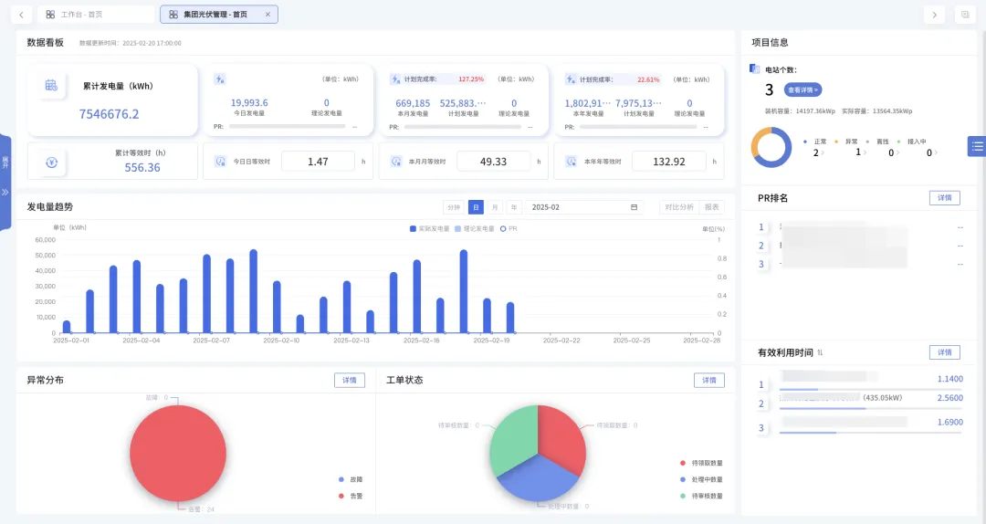Open the 2025-02 month picker
The image size is (986, 524).
(584, 207)
